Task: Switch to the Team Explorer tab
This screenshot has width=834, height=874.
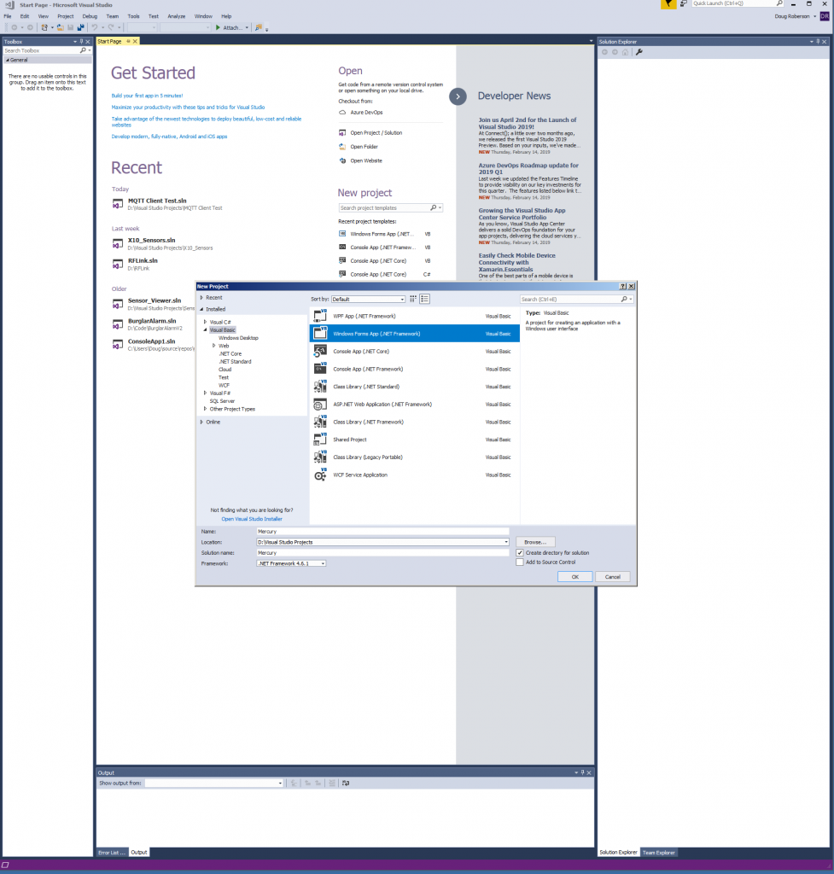Action: pyautogui.click(x=658, y=853)
